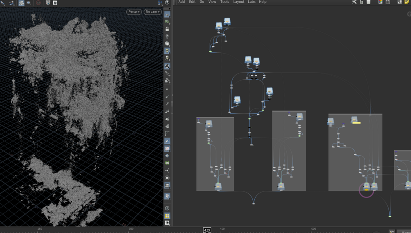
Task: Toggle the green construction plane icon
Action: pyautogui.click(x=167, y=22)
